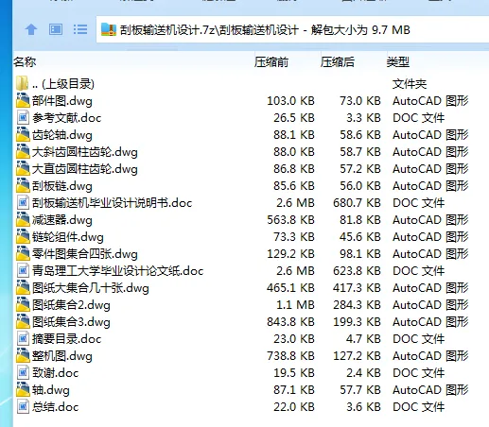Click the 总结.doc file icon
Viewport: 489px width, 427px height.
click(23, 407)
